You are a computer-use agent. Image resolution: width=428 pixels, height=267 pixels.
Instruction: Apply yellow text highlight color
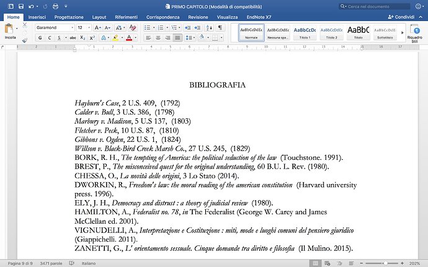coord(115,38)
